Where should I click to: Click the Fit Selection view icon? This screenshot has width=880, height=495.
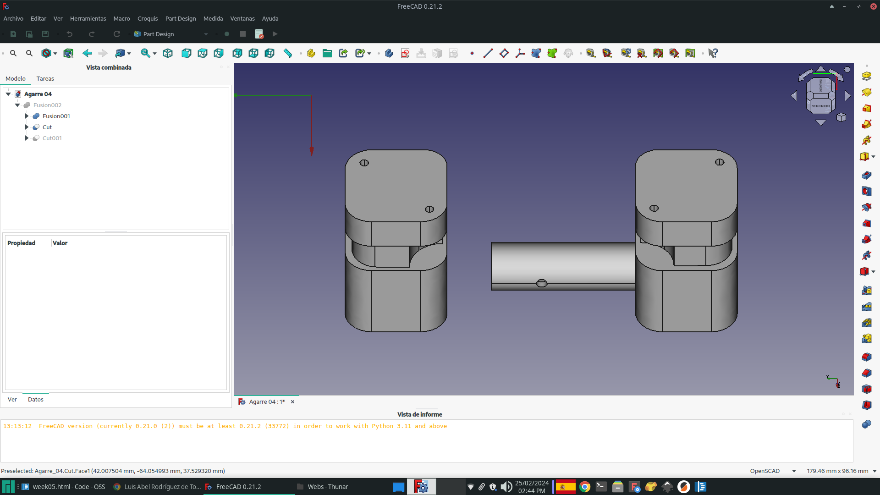coord(29,53)
